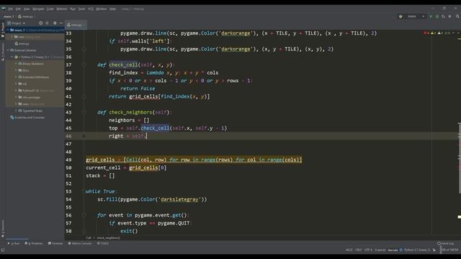Image resolution: width=461 pixels, height=259 pixels.
Task: Open the run configuration dropdown MAIN
Action: tap(413, 17)
